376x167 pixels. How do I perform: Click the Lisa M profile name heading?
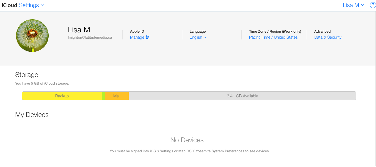(79, 30)
